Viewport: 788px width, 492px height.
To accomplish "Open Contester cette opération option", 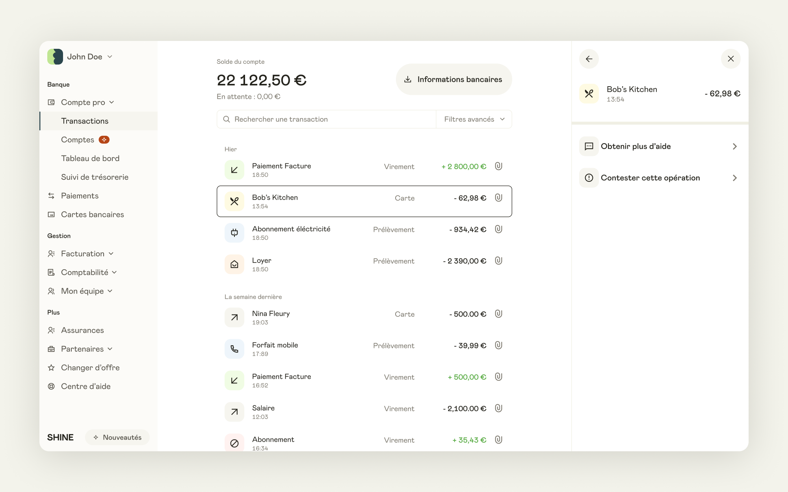I will [x=660, y=178].
